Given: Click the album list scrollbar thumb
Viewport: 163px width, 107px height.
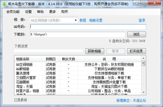Looking at the screenshot, I should click(x=143, y=63).
